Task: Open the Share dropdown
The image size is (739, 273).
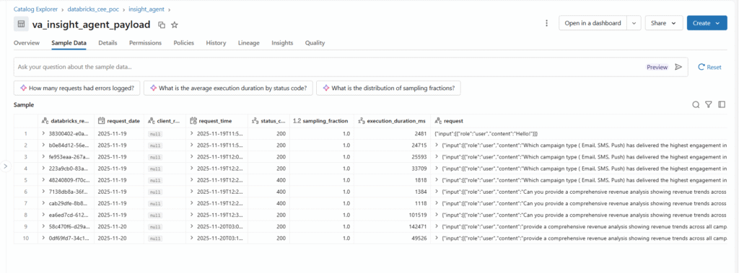Action: tap(664, 23)
